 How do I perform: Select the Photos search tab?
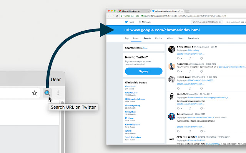tap(159, 38)
